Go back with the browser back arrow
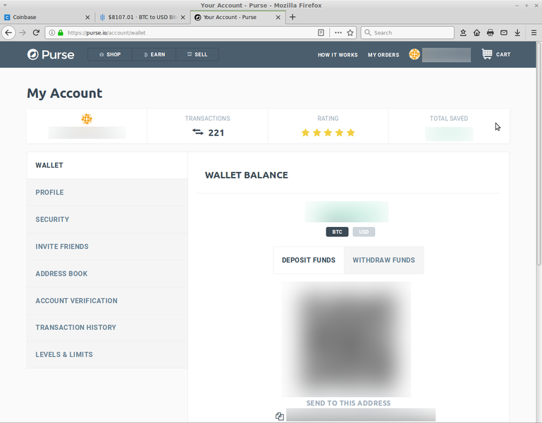 [x=8, y=33]
